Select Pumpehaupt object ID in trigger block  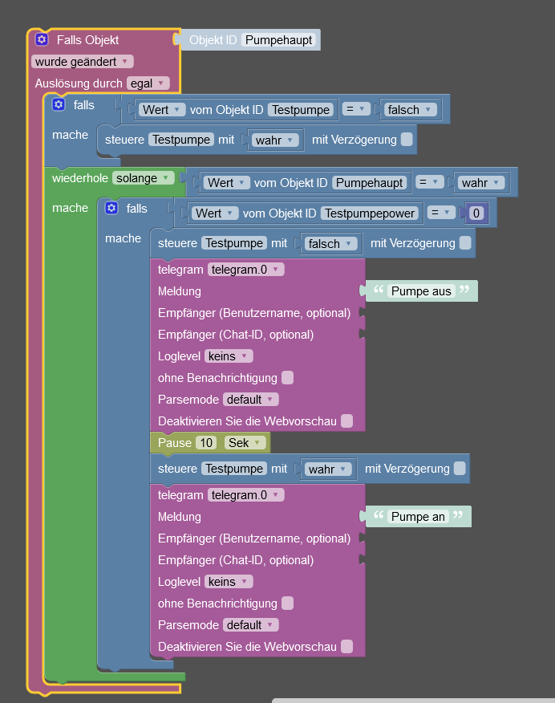click(278, 40)
